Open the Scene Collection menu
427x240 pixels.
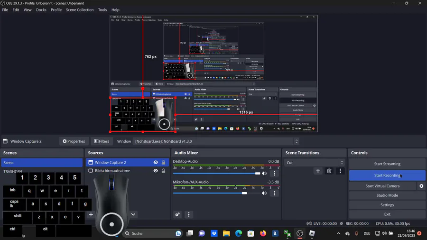tap(80, 10)
